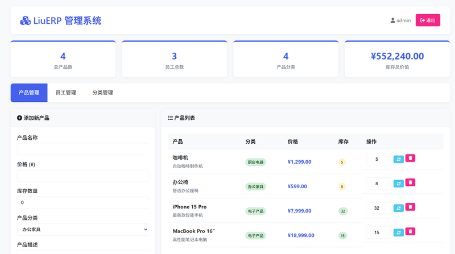This screenshot has width=455, height=254.
Task: Click the refresh icon for 咖啡机 row
Action: [x=398, y=159]
